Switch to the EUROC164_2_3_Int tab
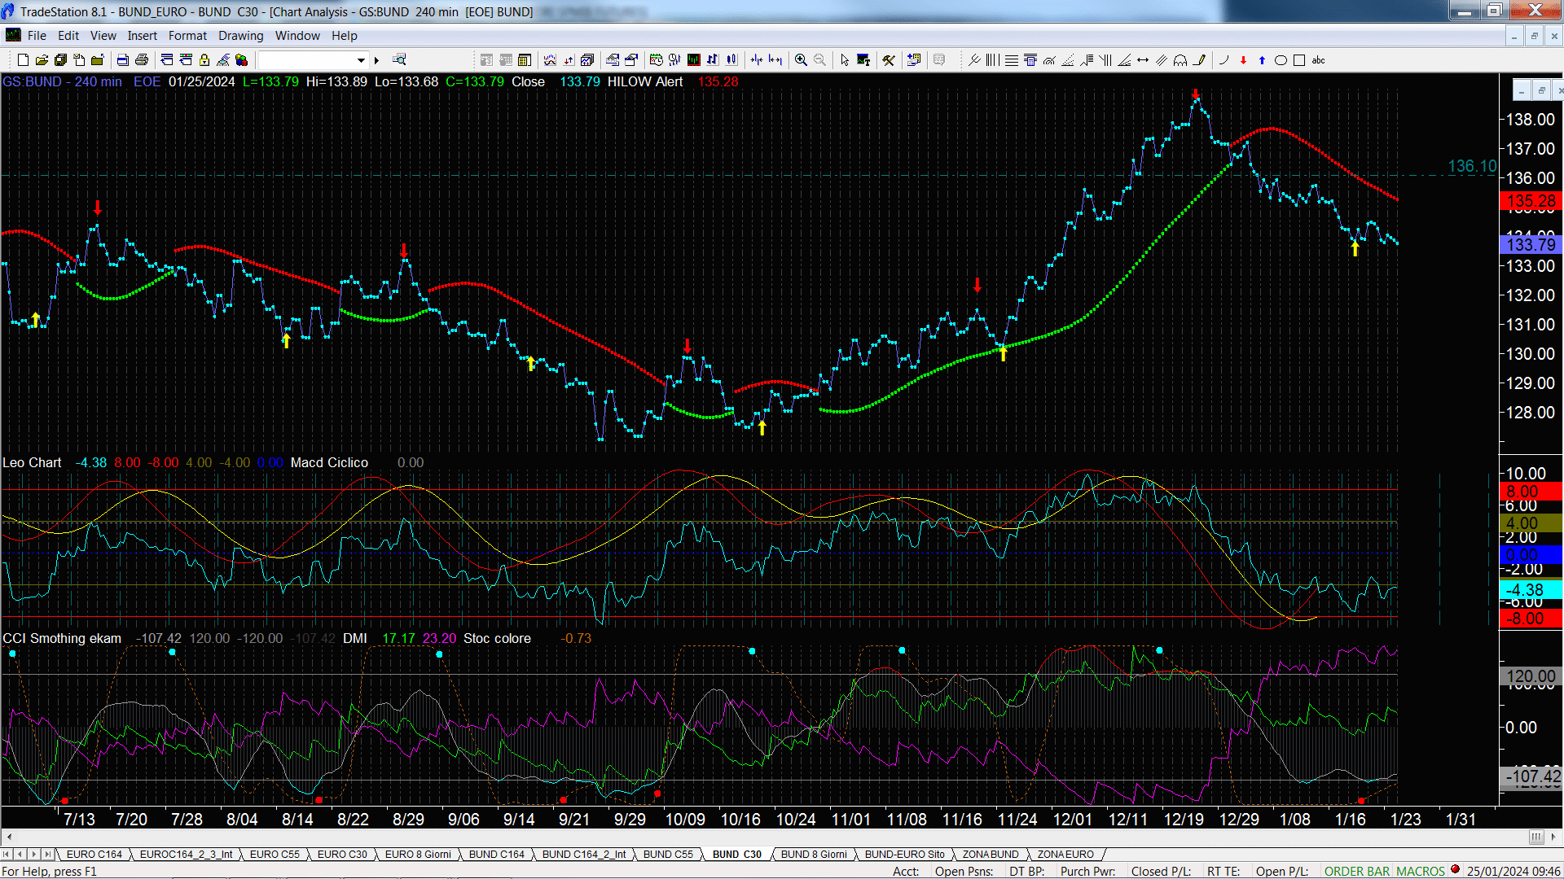Image resolution: width=1564 pixels, height=879 pixels. [x=186, y=855]
